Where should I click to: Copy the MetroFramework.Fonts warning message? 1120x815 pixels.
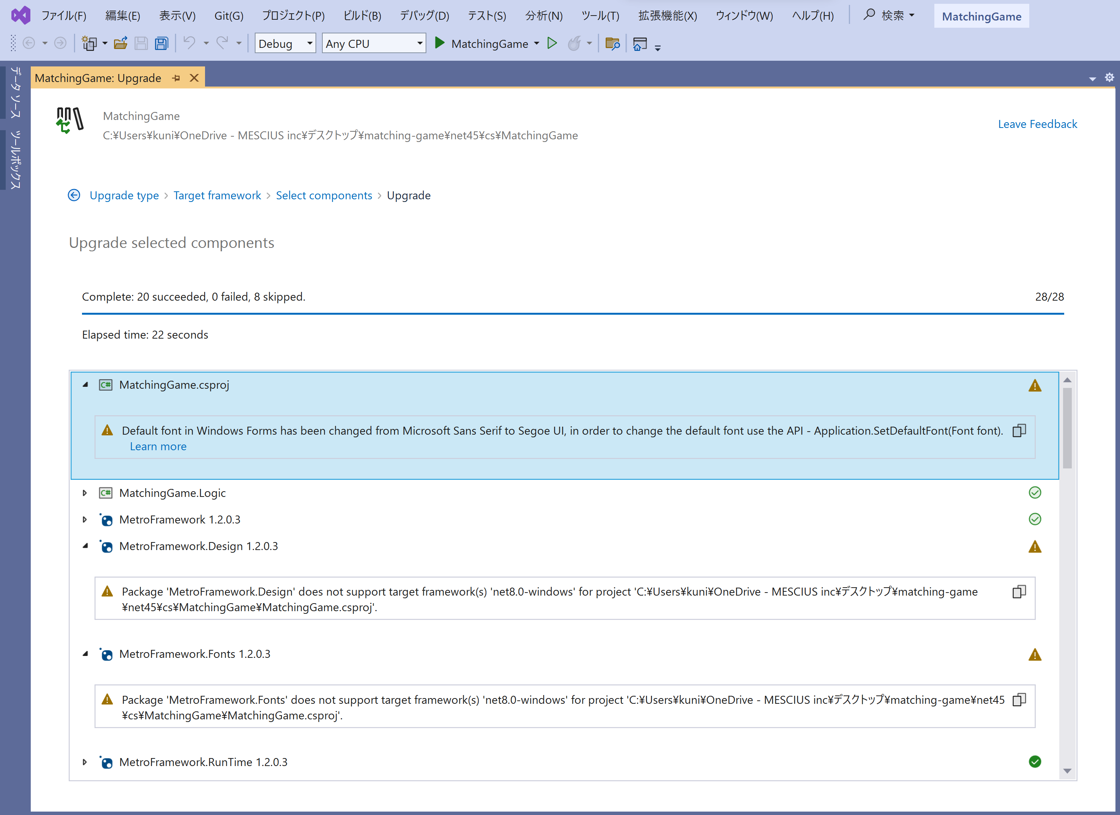click(x=1019, y=700)
